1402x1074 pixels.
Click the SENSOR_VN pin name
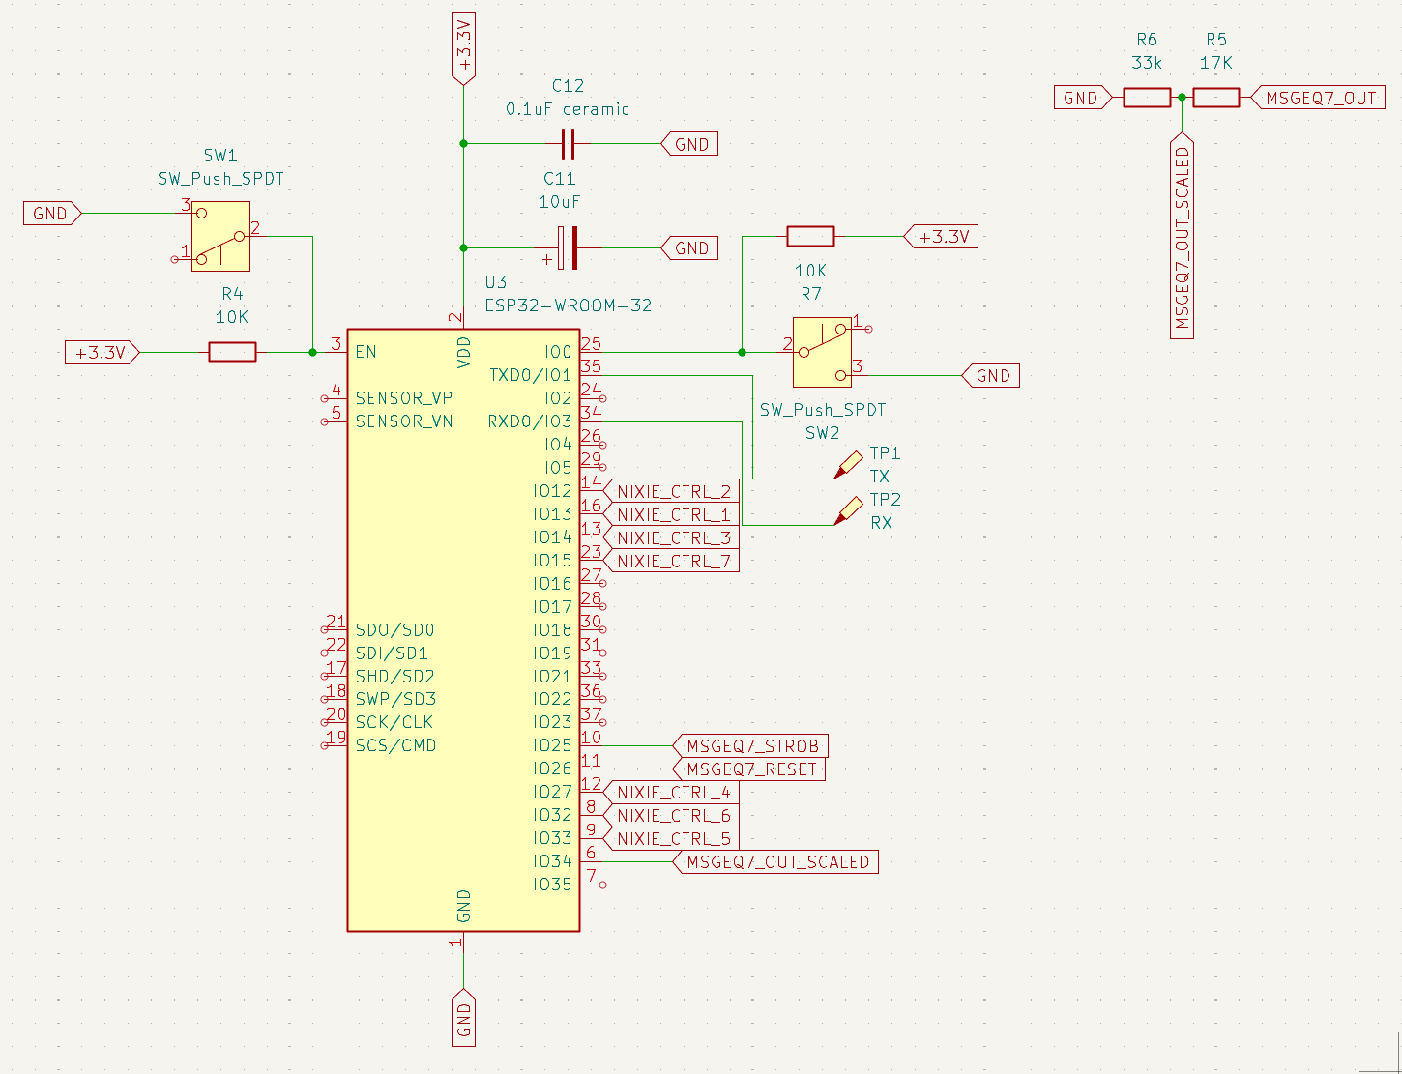pos(404,421)
